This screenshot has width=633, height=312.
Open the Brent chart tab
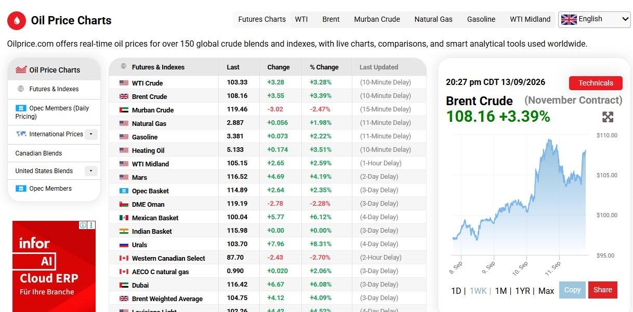(x=331, y=19)
